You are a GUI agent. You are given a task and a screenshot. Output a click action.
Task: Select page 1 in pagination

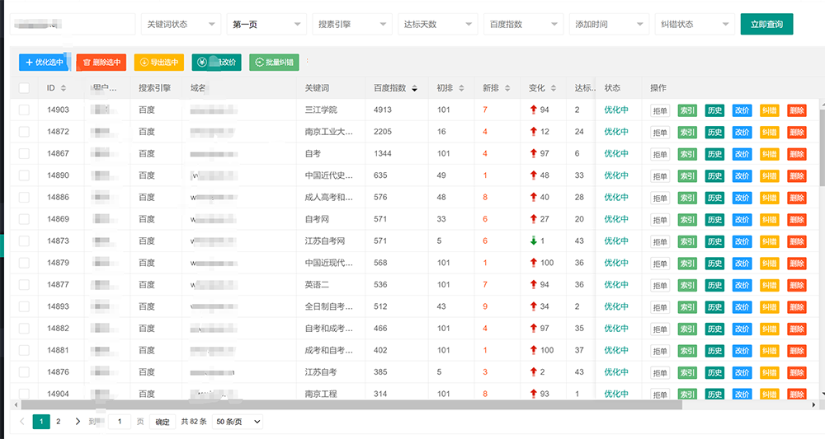tap(41, 422)
